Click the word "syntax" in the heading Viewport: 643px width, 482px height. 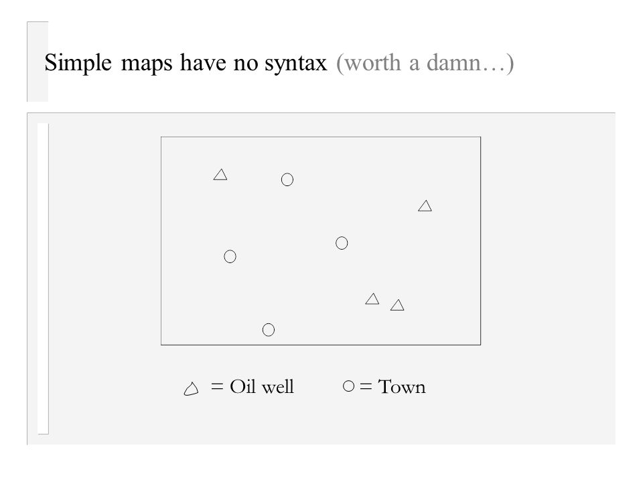[295, 64]
